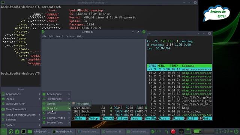
Task: Click F9 Kill in htop footer
Action: coord(191,118)
